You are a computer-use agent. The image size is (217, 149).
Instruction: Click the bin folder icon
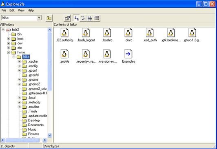[13, 34]
